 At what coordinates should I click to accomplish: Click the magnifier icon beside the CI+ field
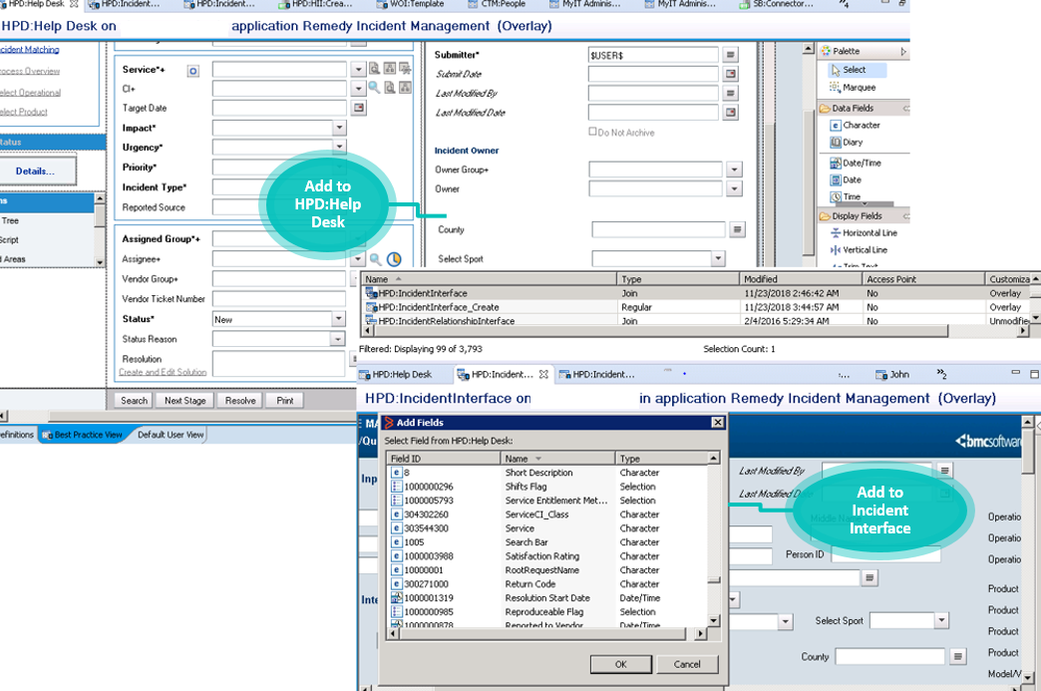click(x=375, y=88)
